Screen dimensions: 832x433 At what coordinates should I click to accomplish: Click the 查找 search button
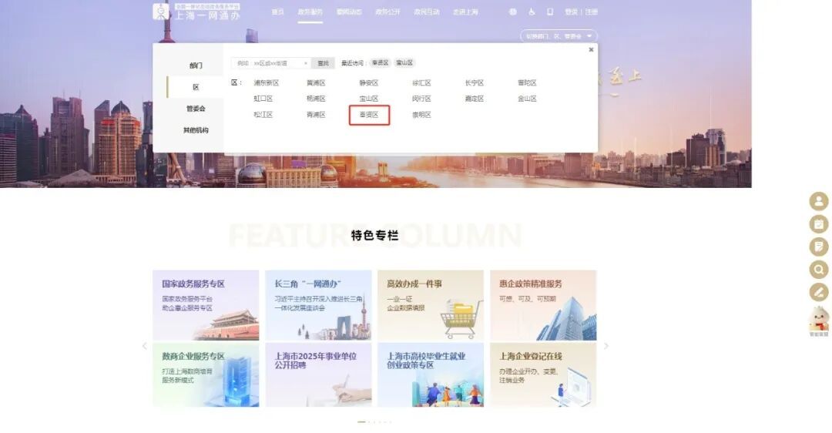pyautogui.click(x=323, y=63)
